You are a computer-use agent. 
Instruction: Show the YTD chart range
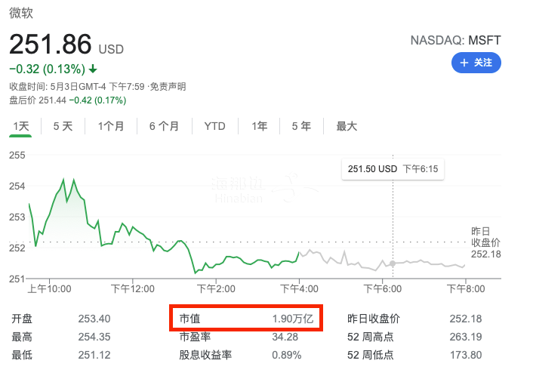[215, 126]
